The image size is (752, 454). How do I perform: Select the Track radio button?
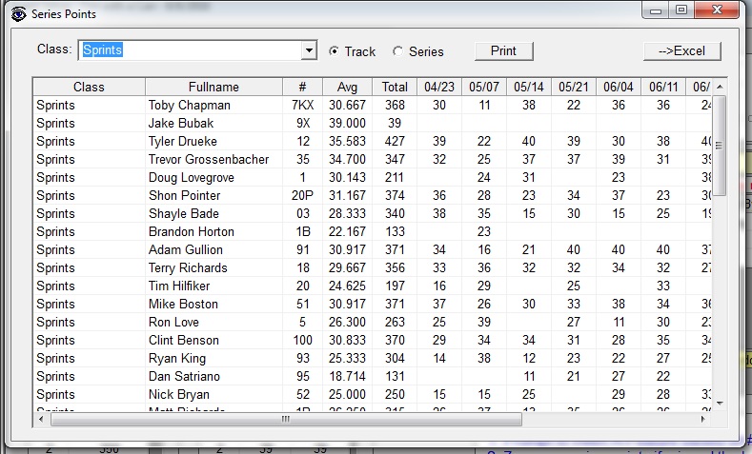click(334, 51)
